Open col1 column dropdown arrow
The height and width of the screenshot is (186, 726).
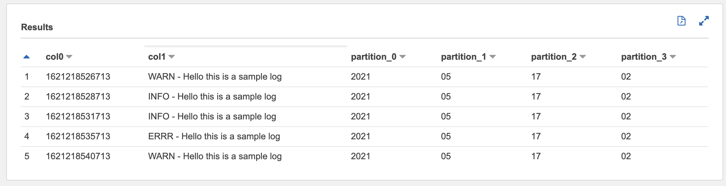point(172,57)
